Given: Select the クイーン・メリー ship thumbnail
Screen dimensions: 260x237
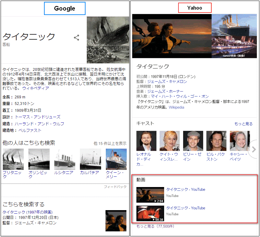Looking at the screenshot, I should [x=116, y=159].
